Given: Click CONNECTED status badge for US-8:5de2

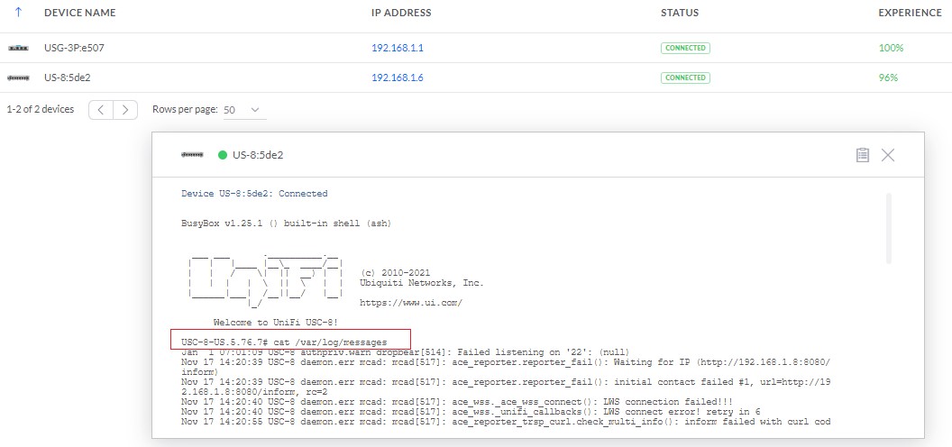Looking at the screenshot, I should click(685, 78).
